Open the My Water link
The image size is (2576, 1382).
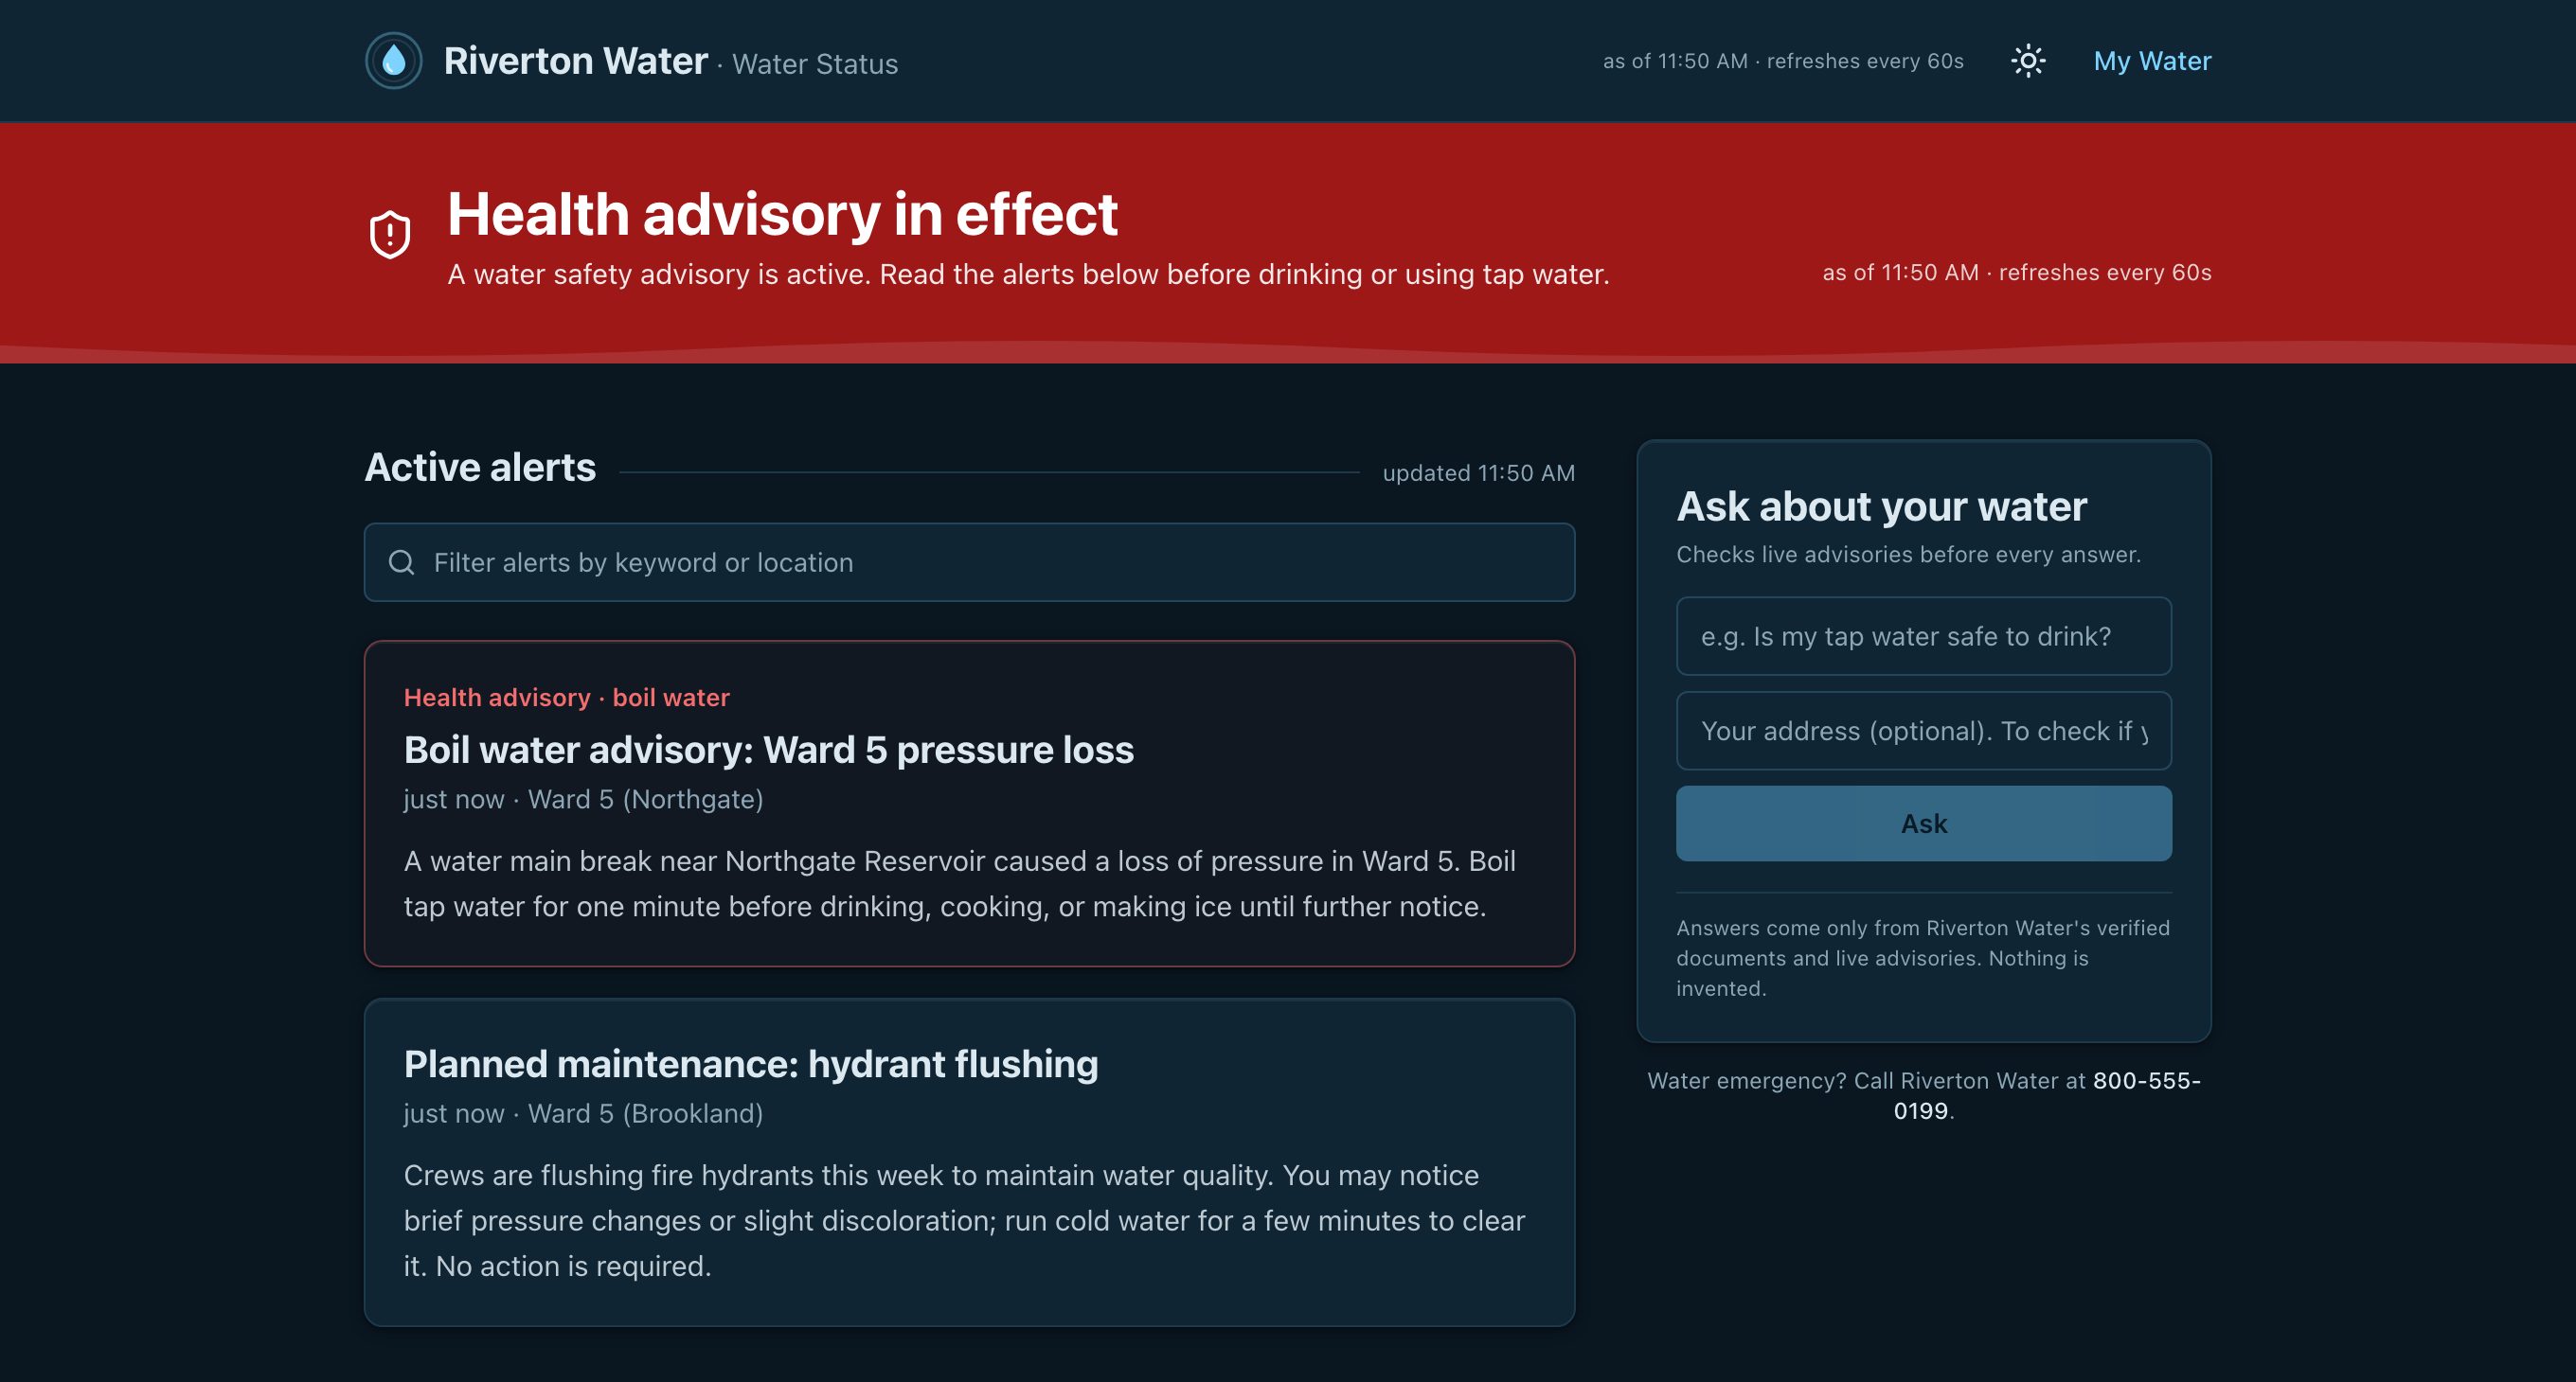click(x=2152, y=61)
